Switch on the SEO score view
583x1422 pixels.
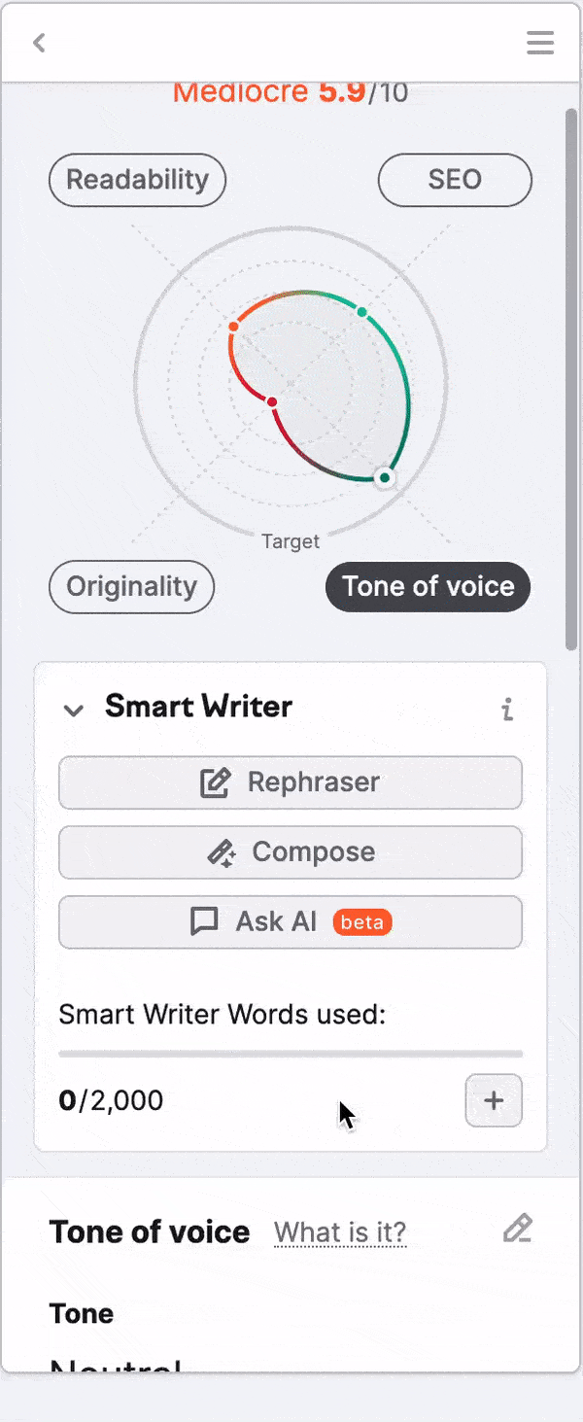click(455, 180)
